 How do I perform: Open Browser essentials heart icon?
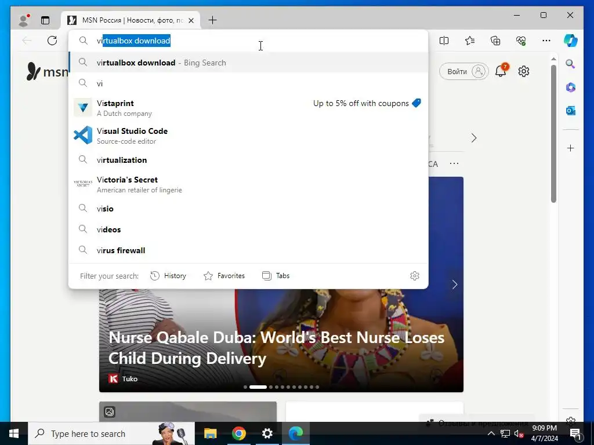tap(521, 41)
